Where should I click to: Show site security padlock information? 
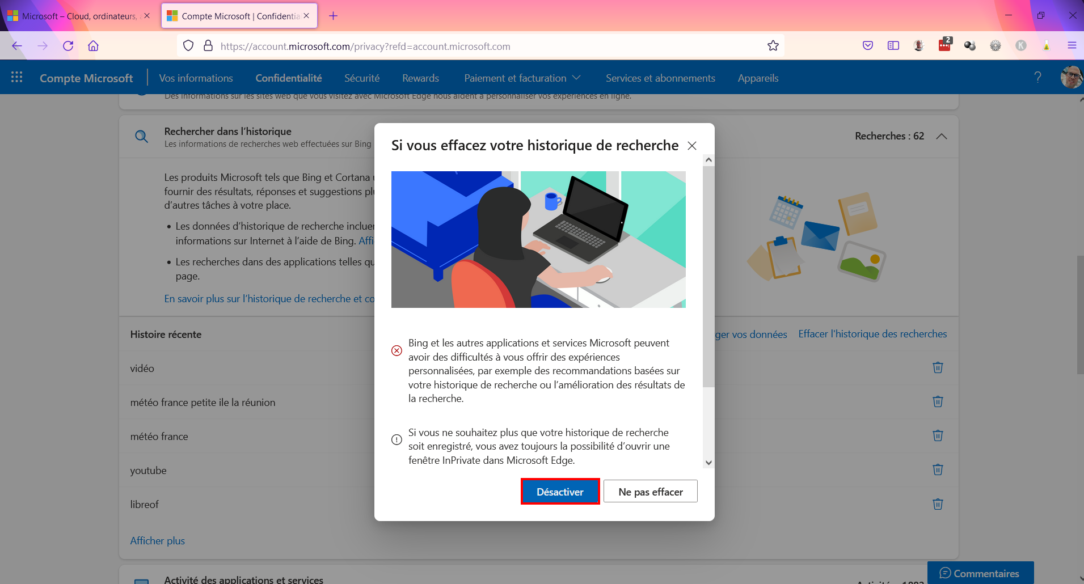pyautogui.click(x=208, y=46)
